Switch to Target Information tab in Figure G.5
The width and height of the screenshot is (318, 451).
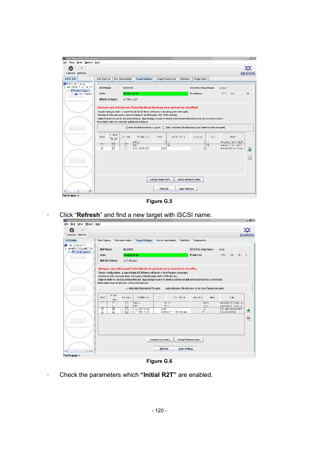166,79
